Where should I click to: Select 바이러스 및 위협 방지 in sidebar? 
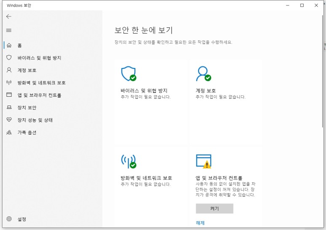pos(39,58)
